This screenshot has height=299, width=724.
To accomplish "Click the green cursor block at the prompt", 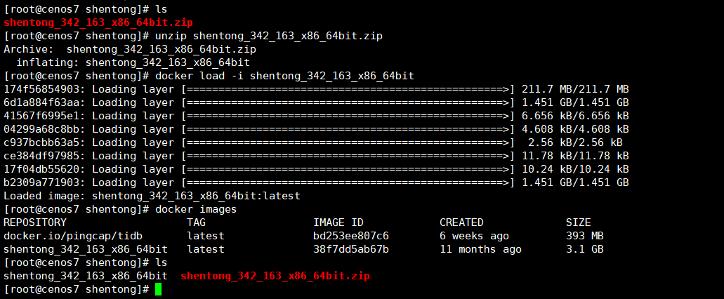I will [159, 289].
